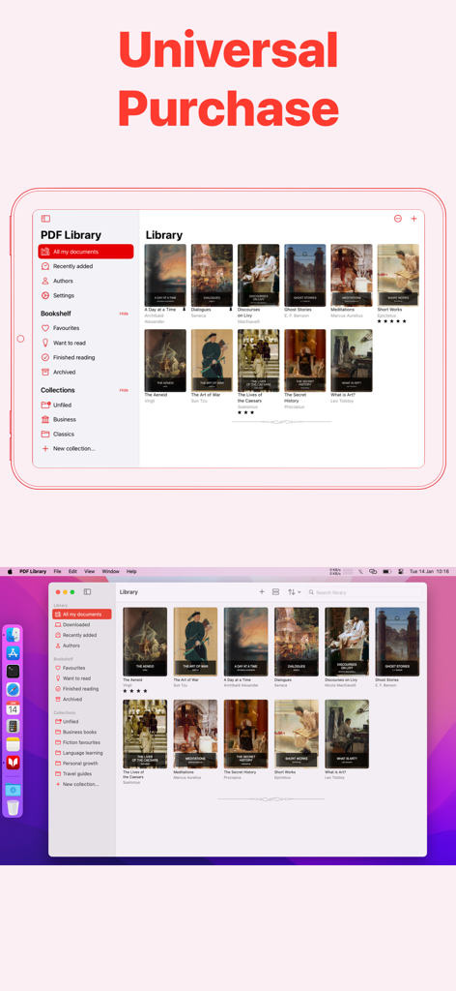Tap the plus add icon in iPad library
Screen dimensions: 456x991
[413, 219]
